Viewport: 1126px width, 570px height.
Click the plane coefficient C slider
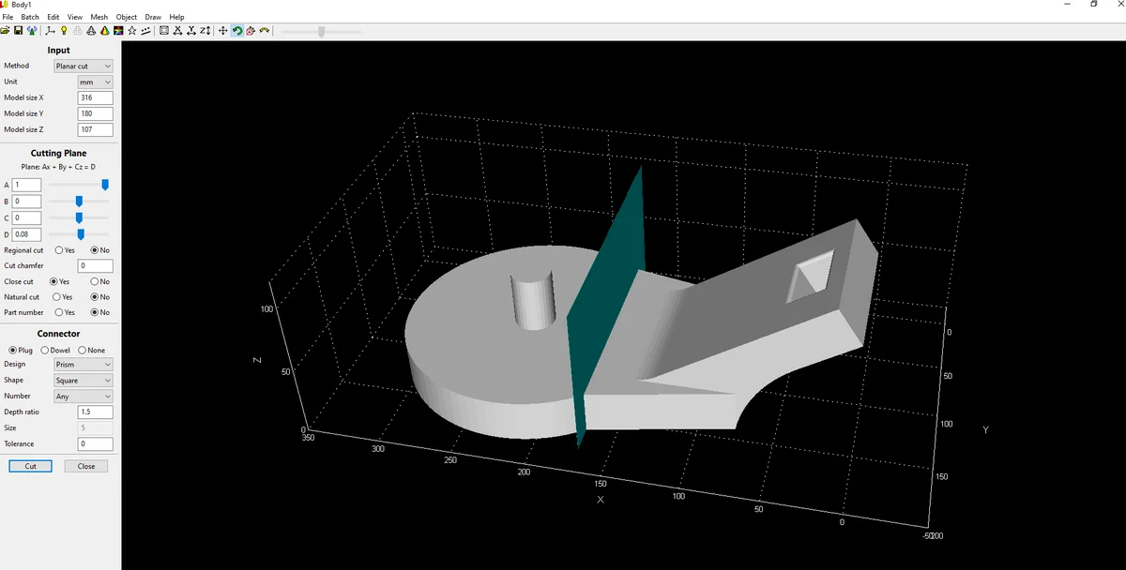79,217
